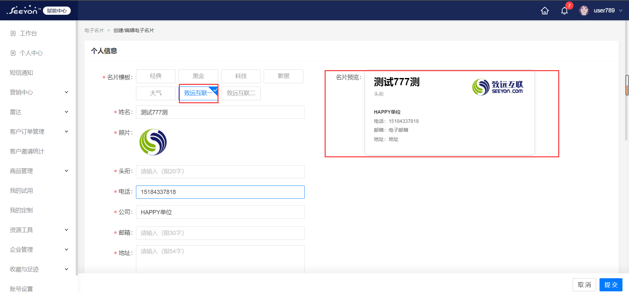Expand 企业管理 chevron

67,250
